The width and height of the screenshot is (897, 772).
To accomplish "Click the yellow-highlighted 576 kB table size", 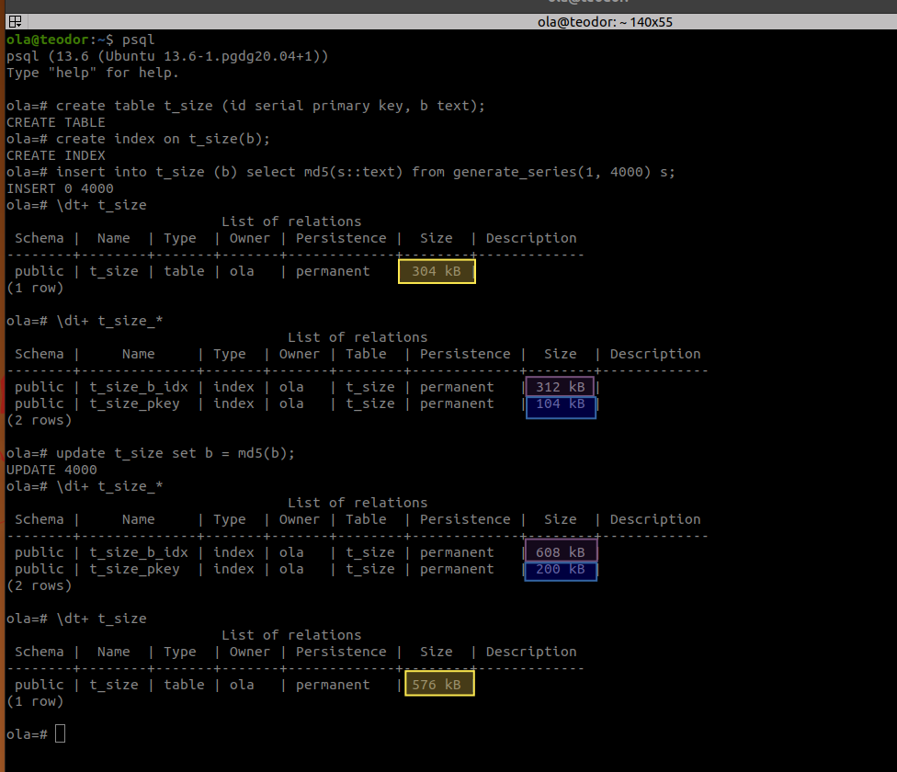I will 439,685.
